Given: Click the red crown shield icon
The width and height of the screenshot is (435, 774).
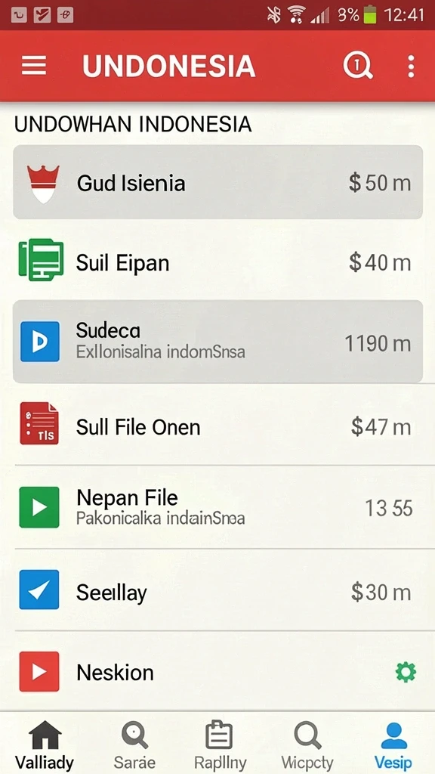Looking at the screenshot, I should [x=43, y=184].
